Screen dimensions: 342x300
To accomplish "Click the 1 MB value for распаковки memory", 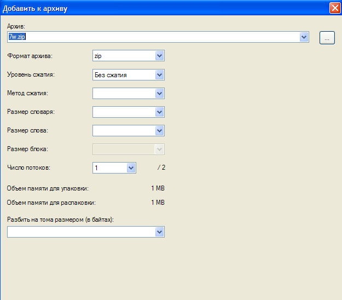I will tap(158, 202).
